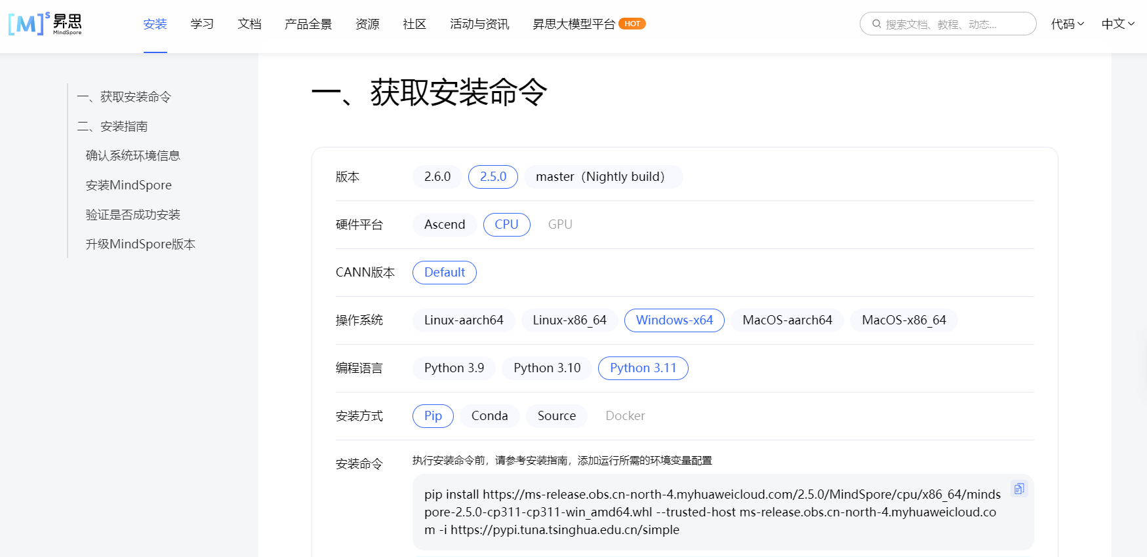
Task: Click the 操作系统 row label
Action: click(x=359, y=320)
